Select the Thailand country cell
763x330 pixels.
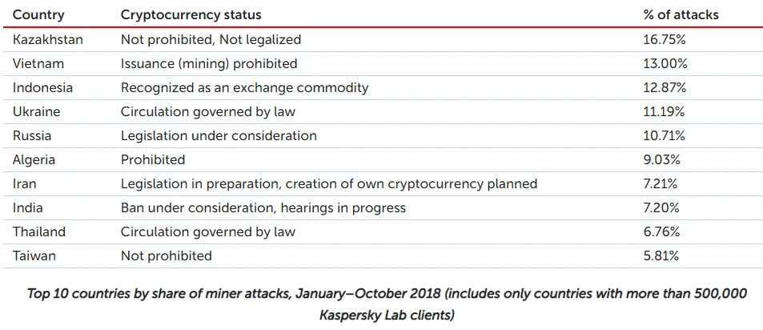tap(39, 231)
